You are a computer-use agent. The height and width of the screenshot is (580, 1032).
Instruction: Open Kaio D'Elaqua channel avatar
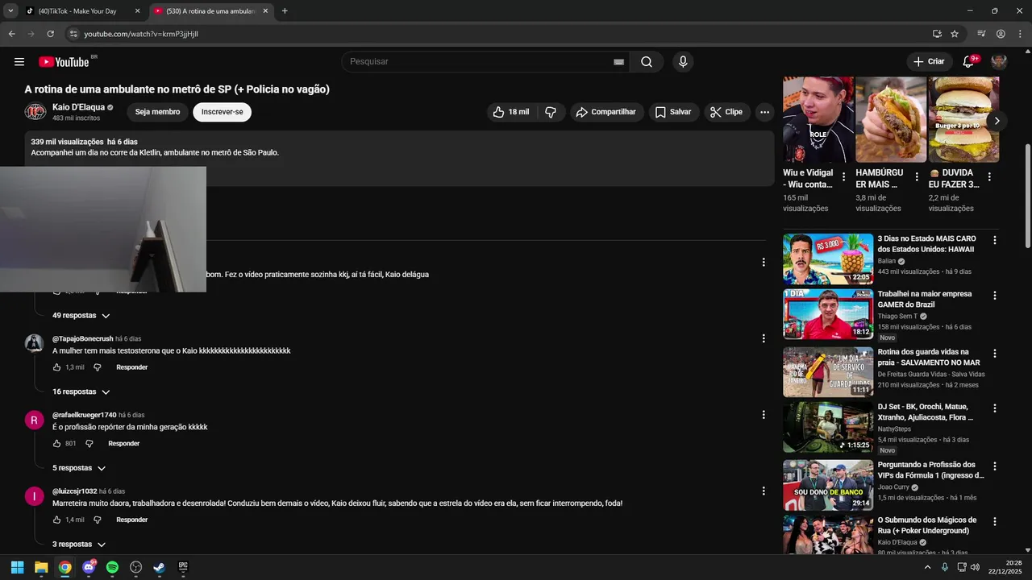pos(35,112)
